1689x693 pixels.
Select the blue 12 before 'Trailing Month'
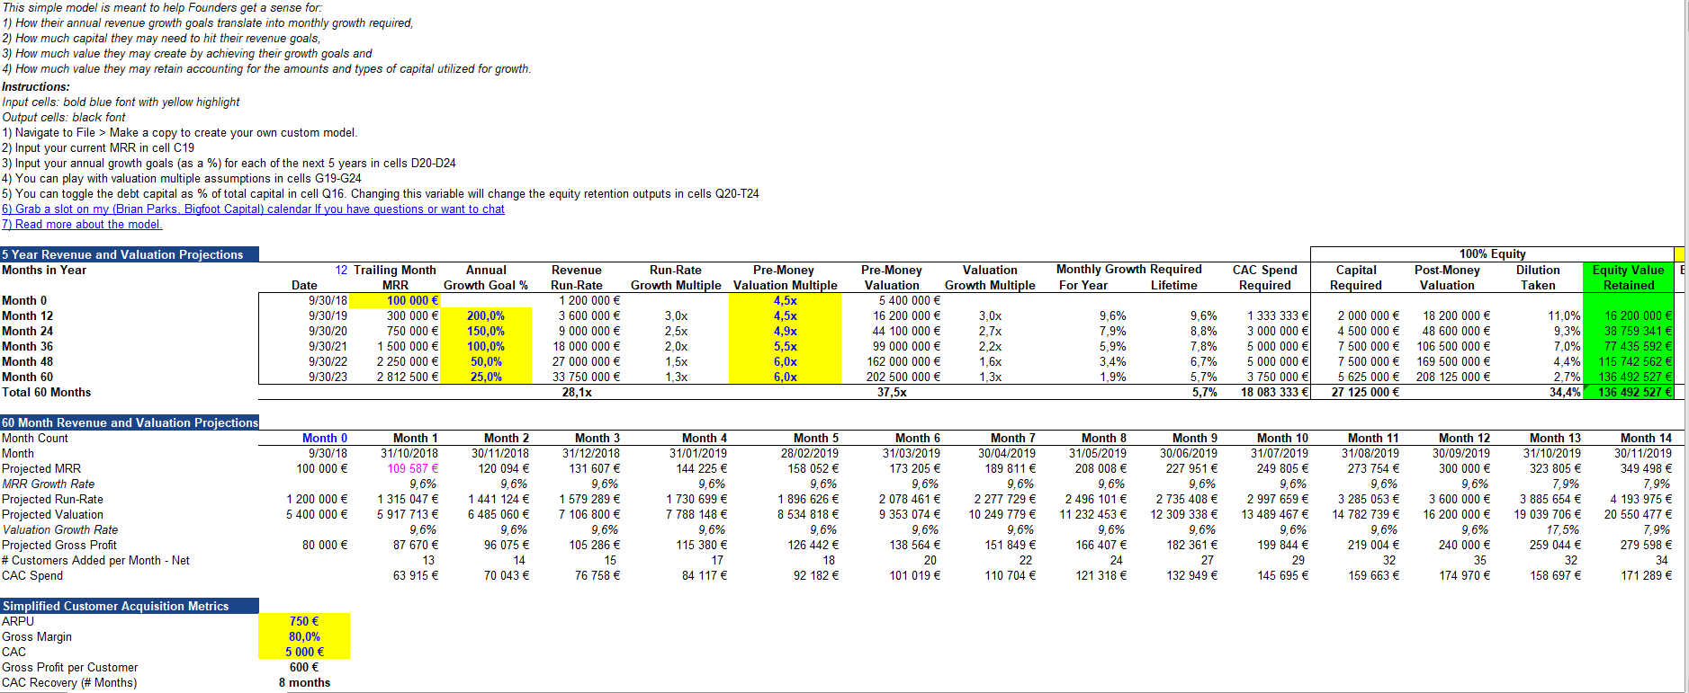point(341,270)
